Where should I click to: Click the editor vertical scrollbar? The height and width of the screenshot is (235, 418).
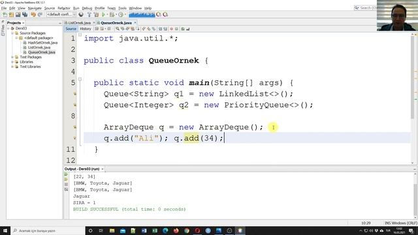pos(412,77)
